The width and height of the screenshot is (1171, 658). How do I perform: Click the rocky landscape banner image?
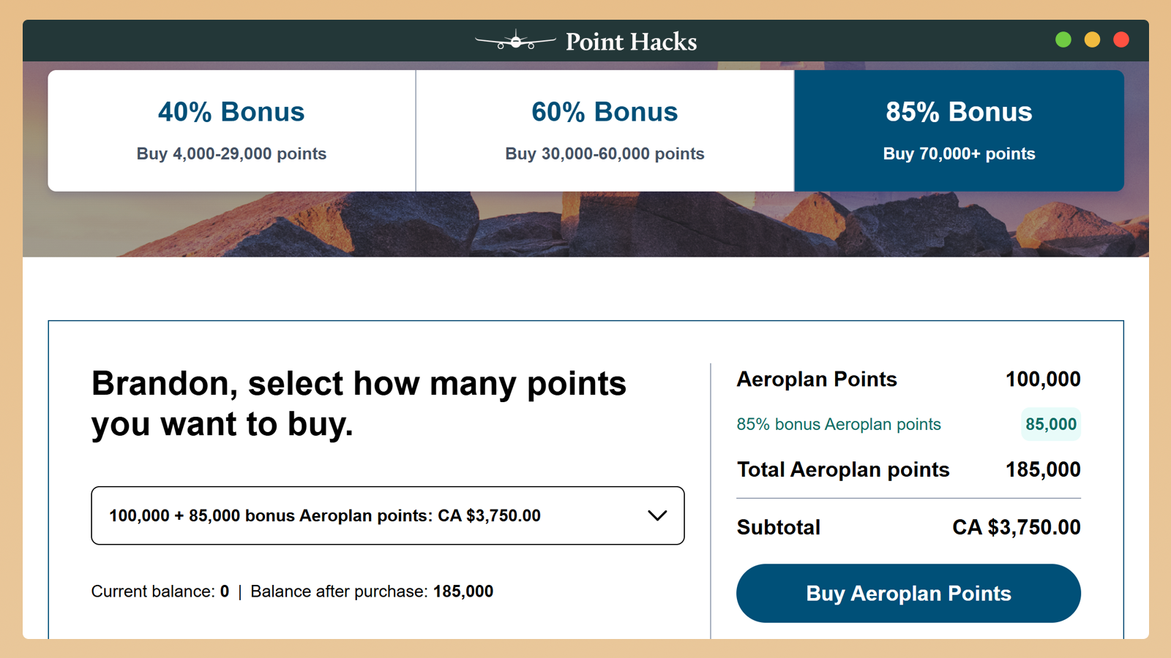pos(585,225)
